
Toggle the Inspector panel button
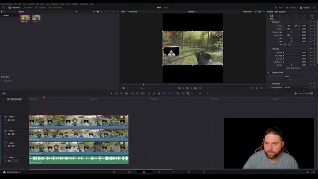point(305,7)
